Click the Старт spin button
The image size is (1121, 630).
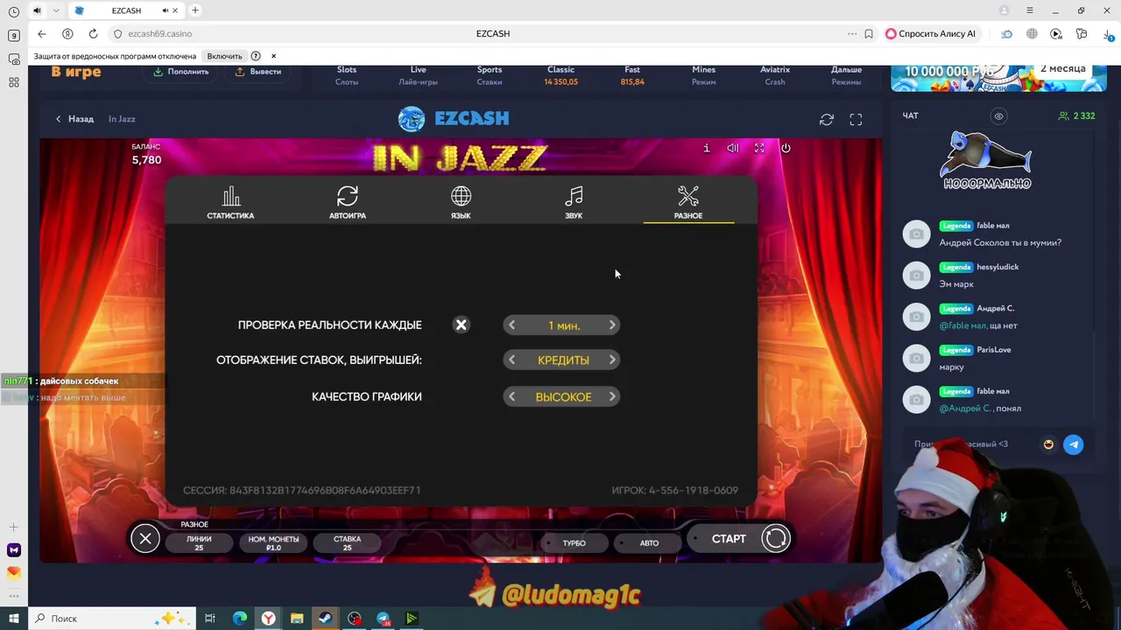click(x=740, y=538)
